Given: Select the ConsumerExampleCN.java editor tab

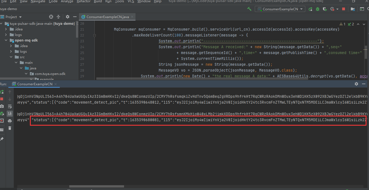Looking at the screenshot, I should 108,17.
